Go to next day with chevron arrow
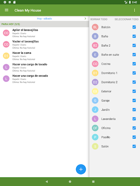 pos(85,19)
